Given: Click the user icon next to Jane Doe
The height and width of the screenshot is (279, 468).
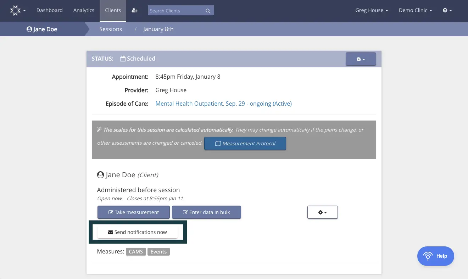Looking at the screenshot, I should (x=100, y=174).
